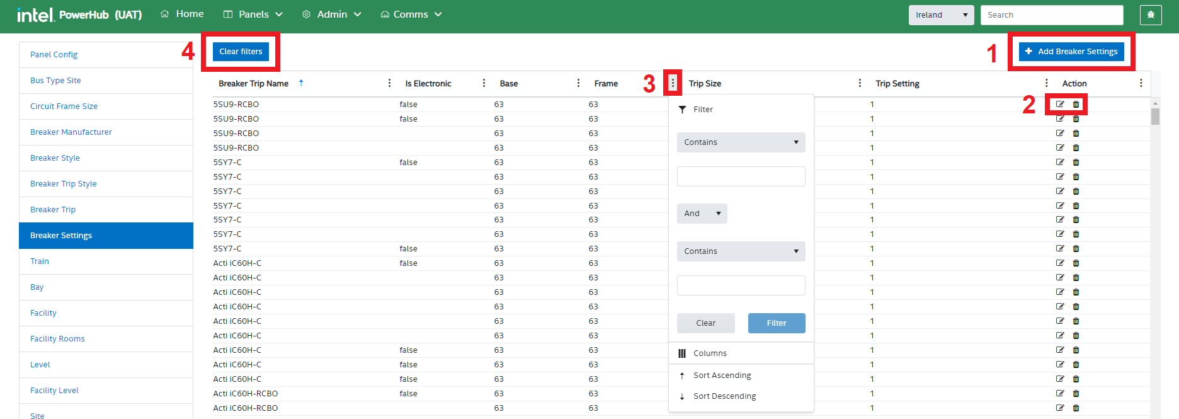
Task: Choose Sort Ascending from column menu
Action: [x=722, y=376]
